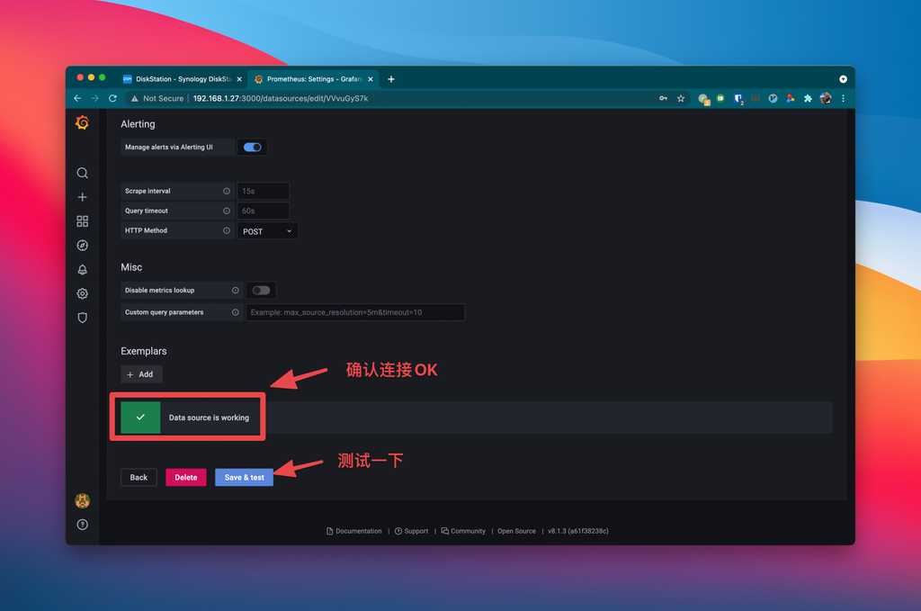Open the Documentation footer link
Screen dimensions: 921x611
(354, 531)
